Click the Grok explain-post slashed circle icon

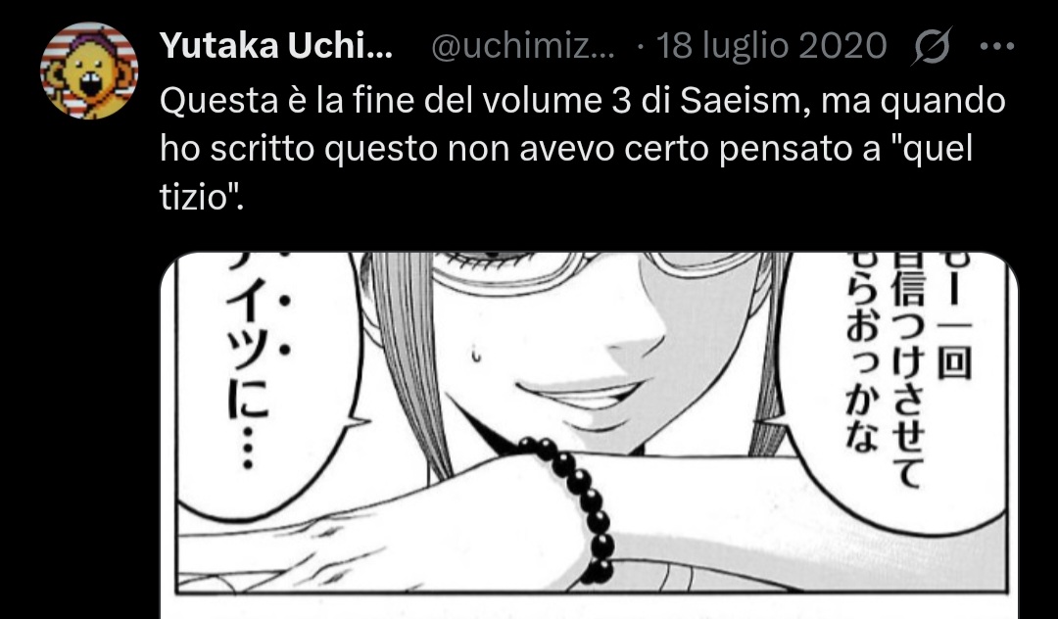tap(932, 46)
